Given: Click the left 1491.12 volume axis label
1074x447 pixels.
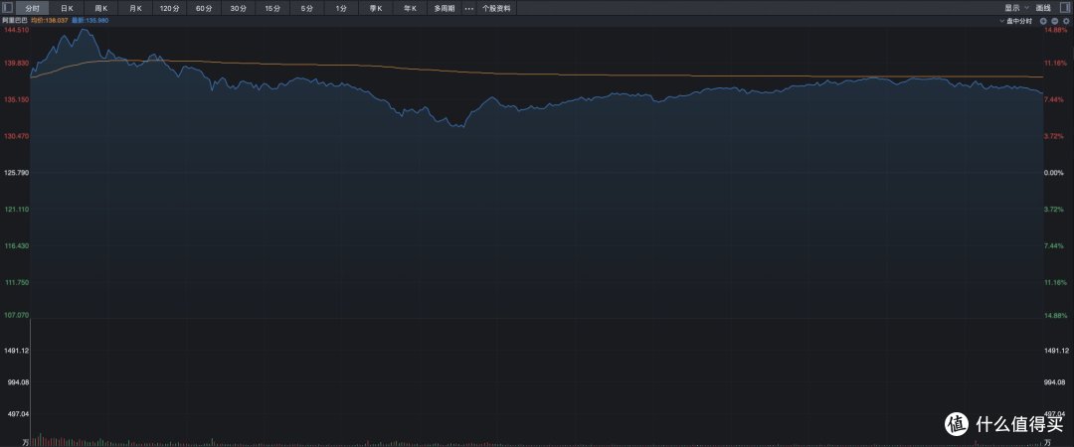Looking at the screenshot, I should pyautogui.click(x=17, y=351).
